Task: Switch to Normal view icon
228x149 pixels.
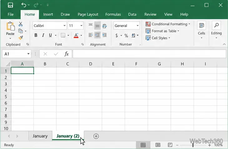Action: pyautogui.click(x=143, y=145)
